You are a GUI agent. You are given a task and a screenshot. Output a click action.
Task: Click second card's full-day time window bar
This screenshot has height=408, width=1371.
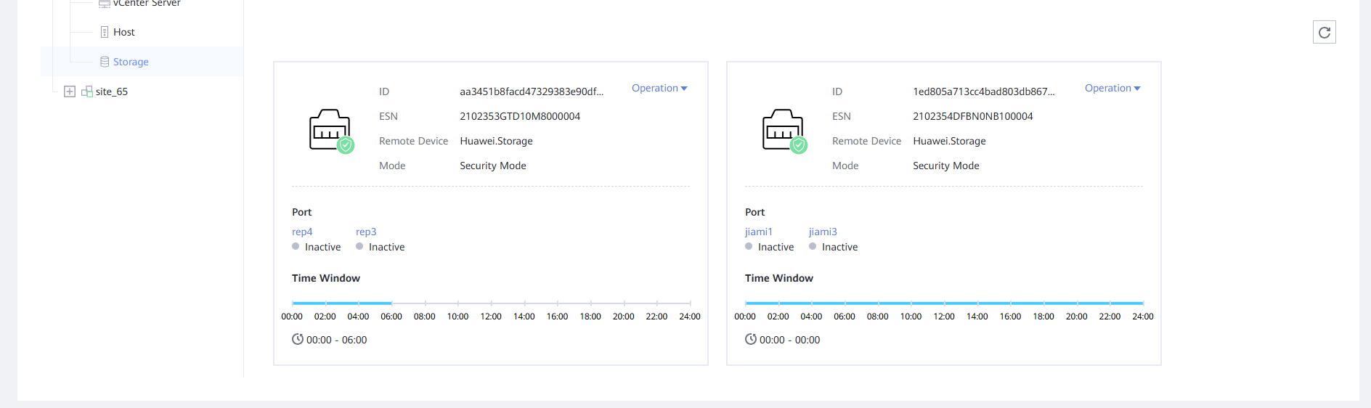pos(944,303)
